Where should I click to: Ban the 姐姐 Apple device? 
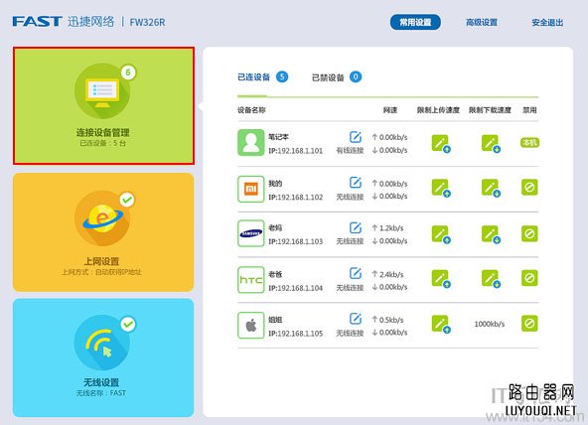[x=529, y=323]
